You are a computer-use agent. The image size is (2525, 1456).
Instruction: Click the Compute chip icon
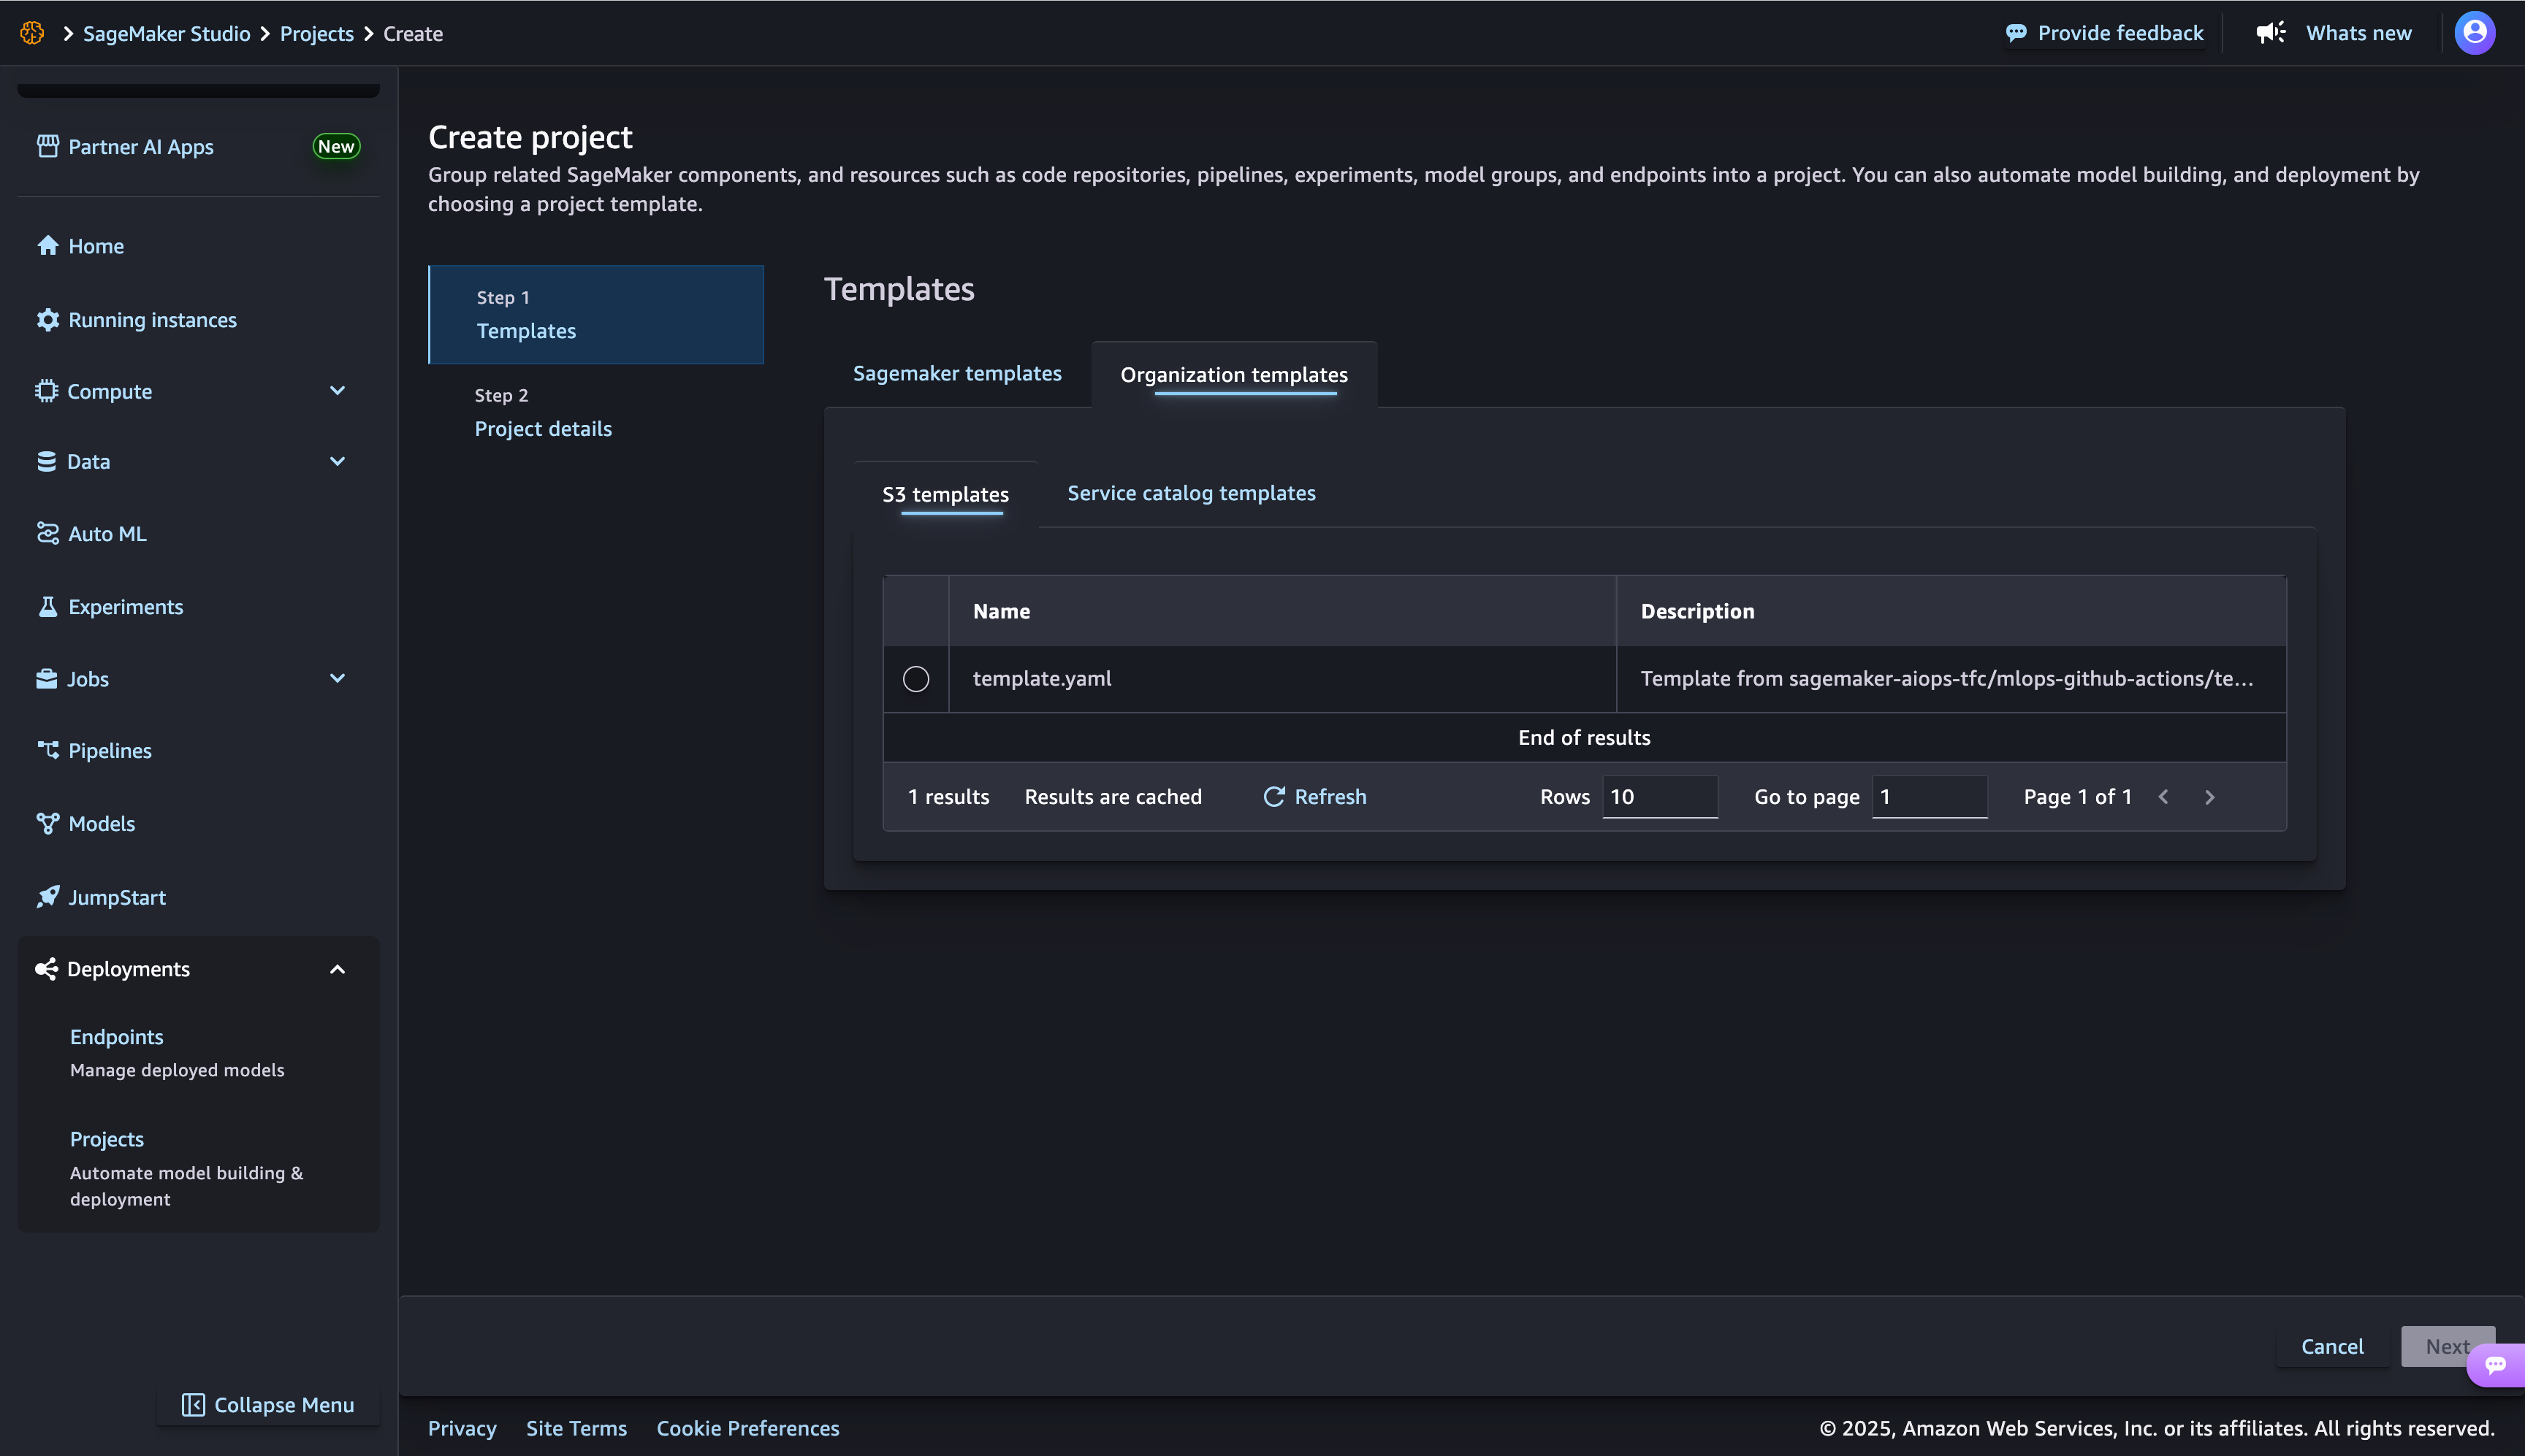(x=46, y=391)
